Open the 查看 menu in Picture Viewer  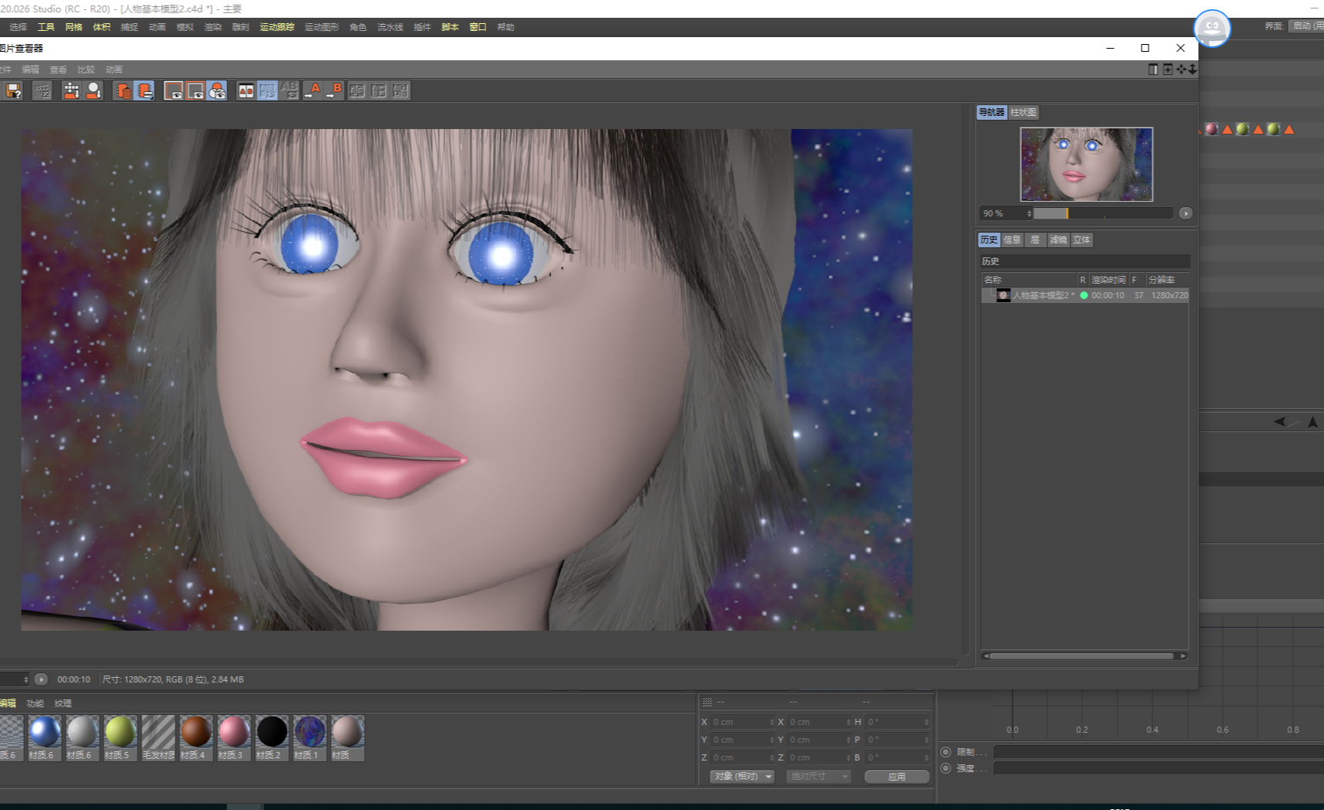[x=58, y=70]
